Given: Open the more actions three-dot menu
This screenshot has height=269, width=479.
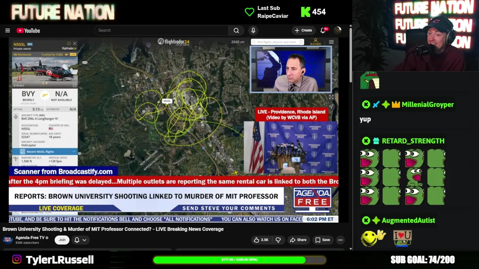Looking at the screenshot, I should click(x=340, y=240).
